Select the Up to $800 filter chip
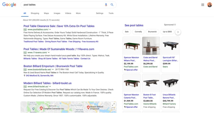This screenshot has width=214, height=113. coord(167,32)
